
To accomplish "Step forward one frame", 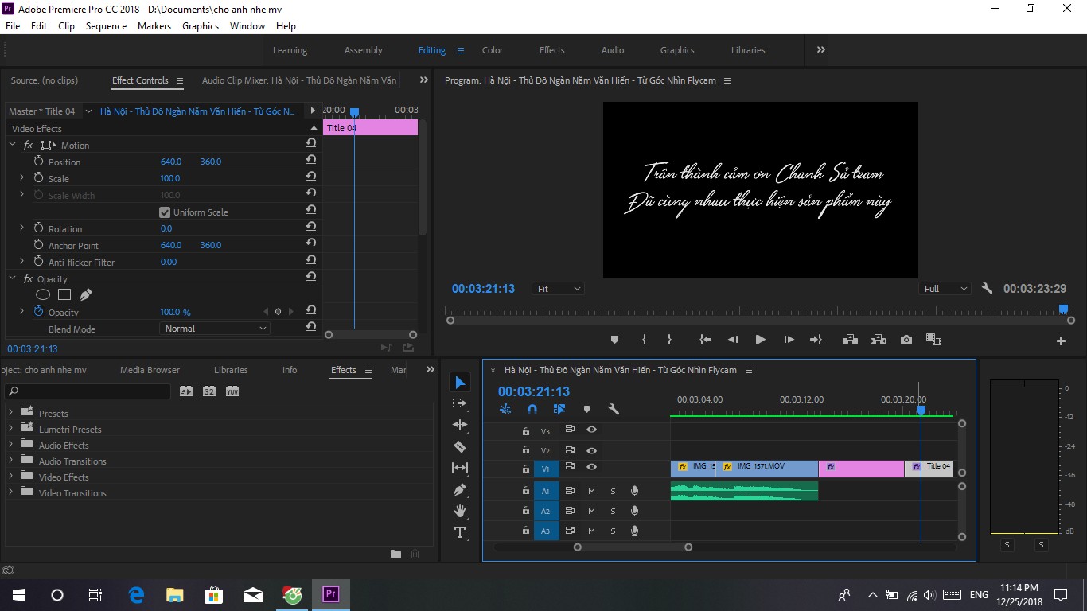I will (x=789, y=339).
